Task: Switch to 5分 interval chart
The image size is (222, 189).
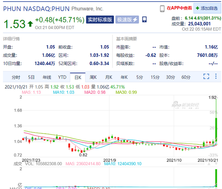Action: coord(140,78)
